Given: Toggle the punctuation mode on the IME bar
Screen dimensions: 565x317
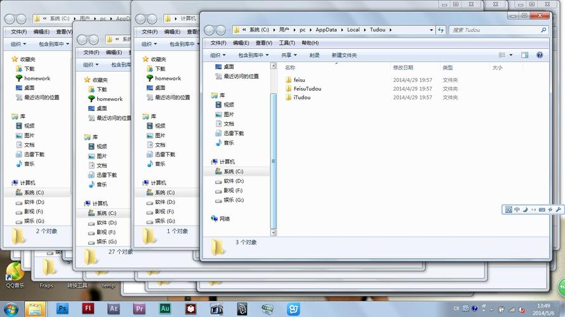Looking at the screenshot, I should tap(534, 209).
